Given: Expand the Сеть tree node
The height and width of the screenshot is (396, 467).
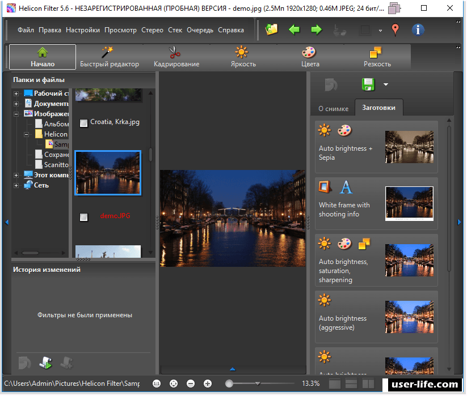Looking at the screenshot, I should (x=16, y=185).
